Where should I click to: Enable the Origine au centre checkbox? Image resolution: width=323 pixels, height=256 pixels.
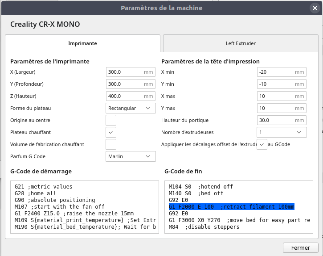coord(111,120)
